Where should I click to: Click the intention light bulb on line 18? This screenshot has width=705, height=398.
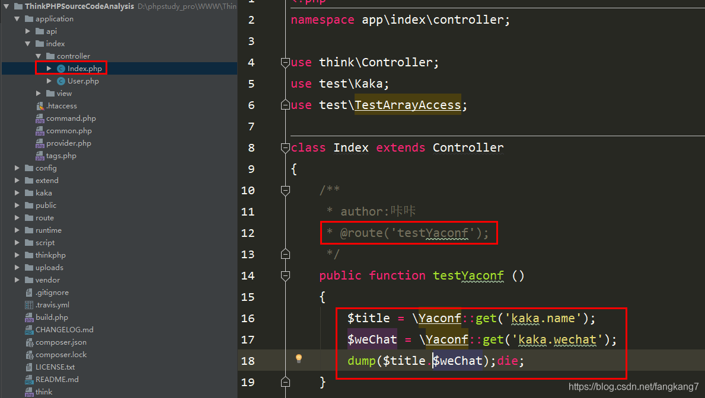click(x=299, y=358)
